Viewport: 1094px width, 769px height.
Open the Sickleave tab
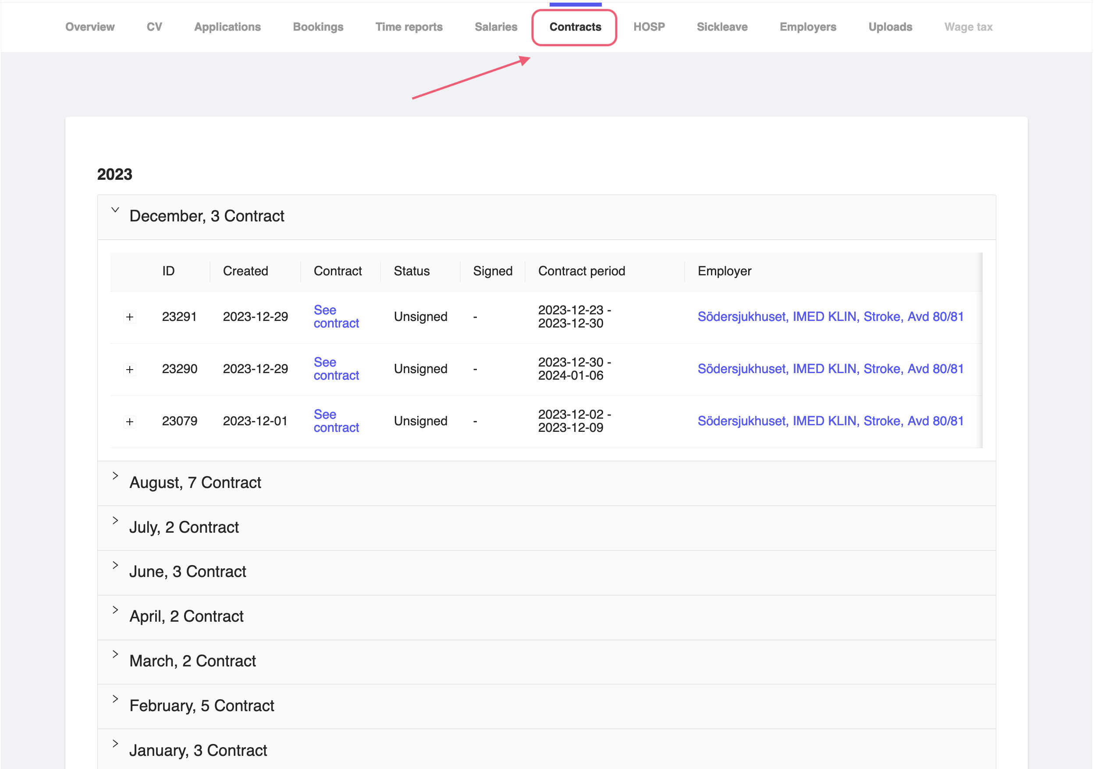[x=722, y=27]
